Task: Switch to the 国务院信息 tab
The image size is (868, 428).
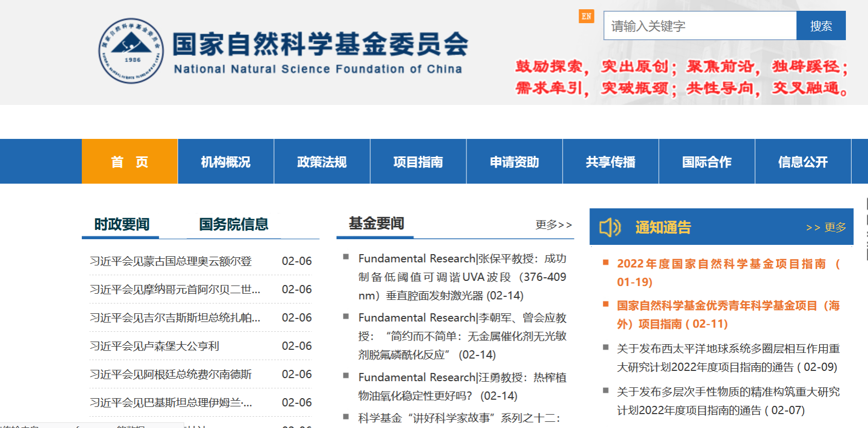Action: (234, 224)
